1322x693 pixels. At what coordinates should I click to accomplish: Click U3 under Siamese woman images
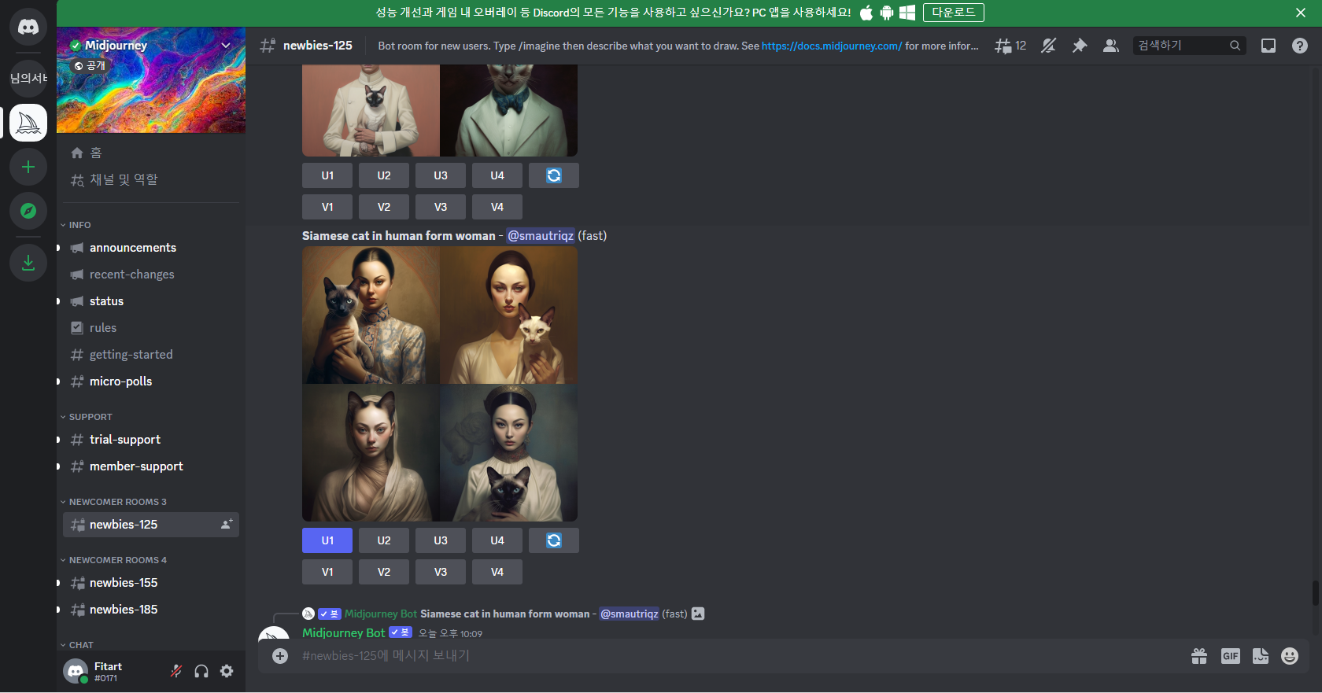pos(441,540)
